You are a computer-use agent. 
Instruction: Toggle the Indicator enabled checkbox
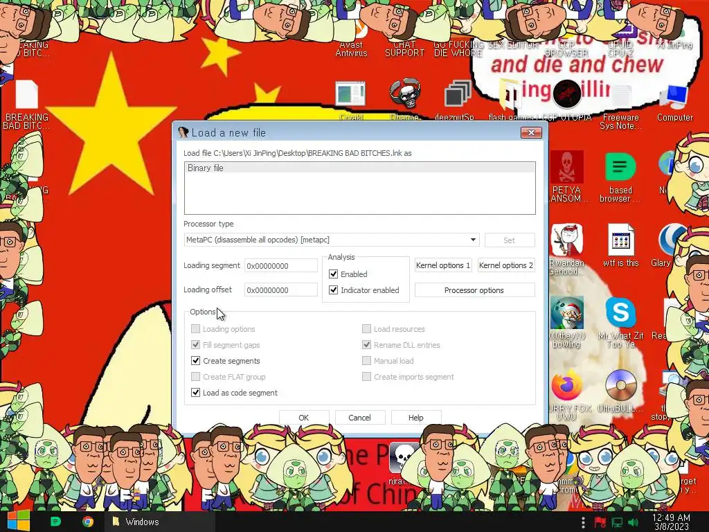[333, 290]
